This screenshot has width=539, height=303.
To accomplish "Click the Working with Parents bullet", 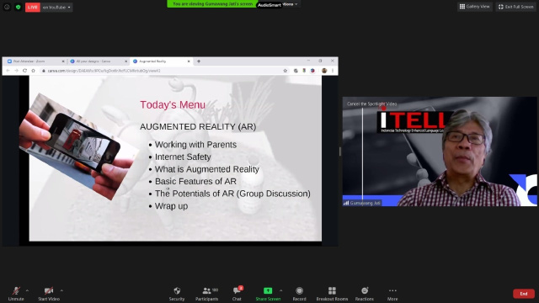I will click(x=195, y=145).
